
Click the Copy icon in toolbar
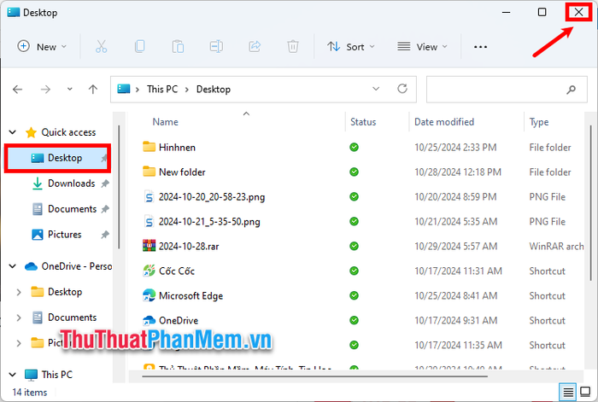[140, 47]
